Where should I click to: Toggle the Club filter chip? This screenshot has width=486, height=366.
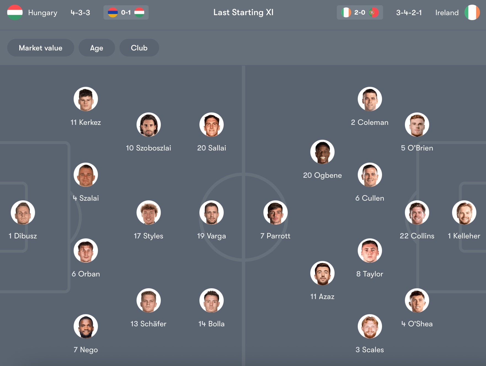139,48
